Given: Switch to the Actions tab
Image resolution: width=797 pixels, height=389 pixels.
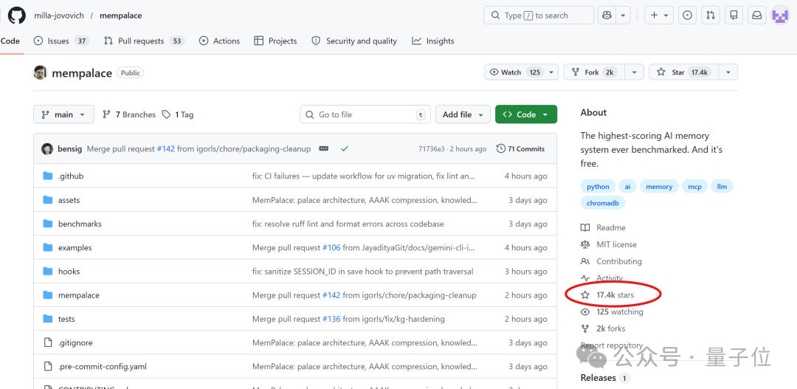Looking at the screenshot, I should [220, 41].
